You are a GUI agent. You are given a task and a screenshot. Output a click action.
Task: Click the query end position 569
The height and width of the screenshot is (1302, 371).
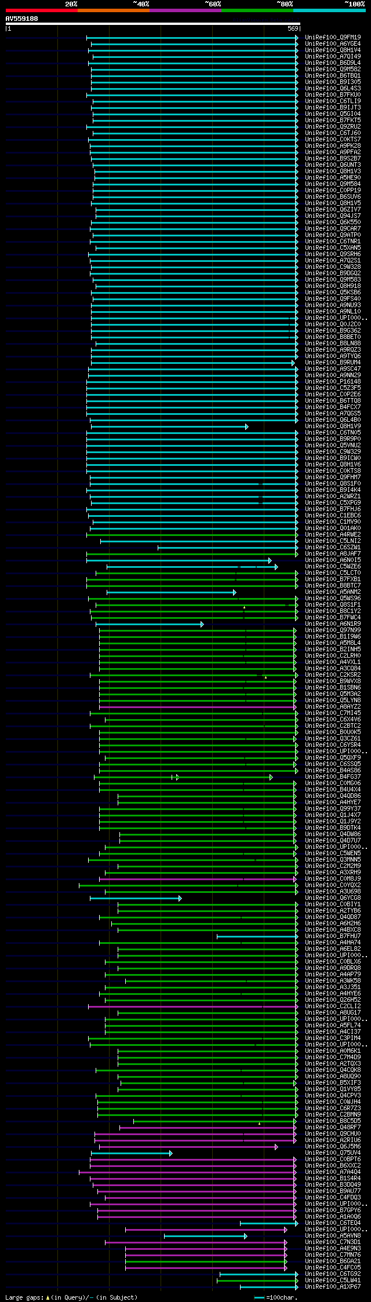tap(293, 28)
